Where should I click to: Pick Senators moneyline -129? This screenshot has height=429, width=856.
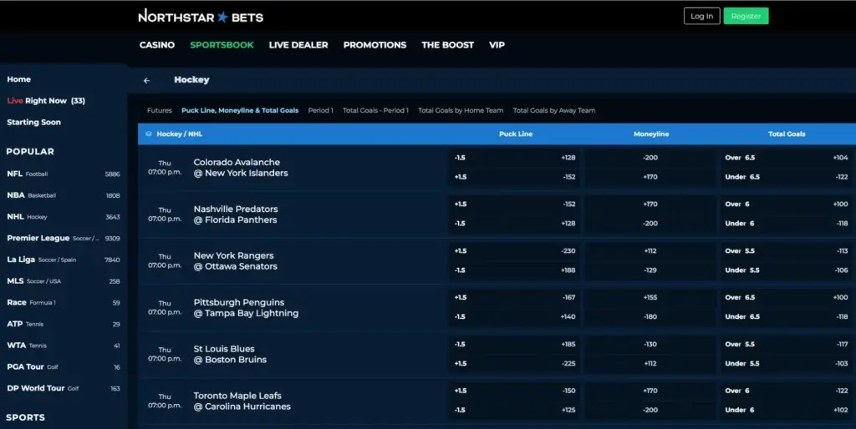[x=650, y=270]
